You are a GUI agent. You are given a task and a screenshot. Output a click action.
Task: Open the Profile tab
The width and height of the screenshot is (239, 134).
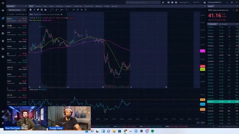point(107,6)
